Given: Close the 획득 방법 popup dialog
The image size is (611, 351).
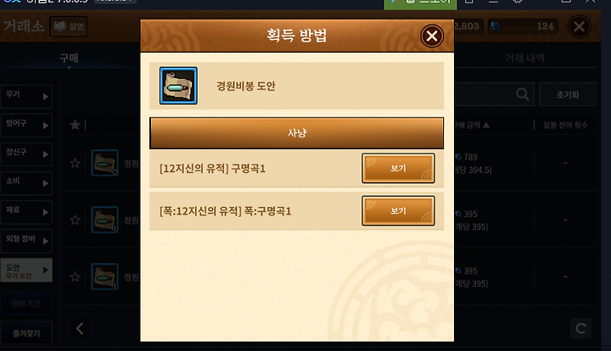Looking at the screenshot, I should (432, 36).
